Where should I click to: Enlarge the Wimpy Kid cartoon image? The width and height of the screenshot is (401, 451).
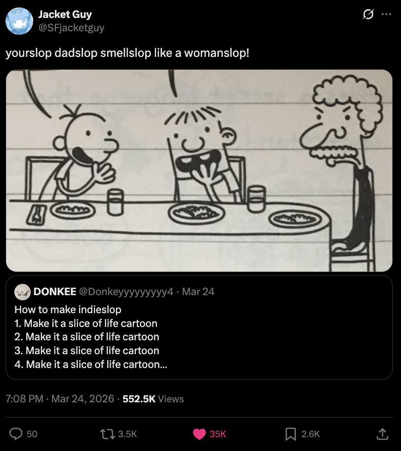coord(199,170)
